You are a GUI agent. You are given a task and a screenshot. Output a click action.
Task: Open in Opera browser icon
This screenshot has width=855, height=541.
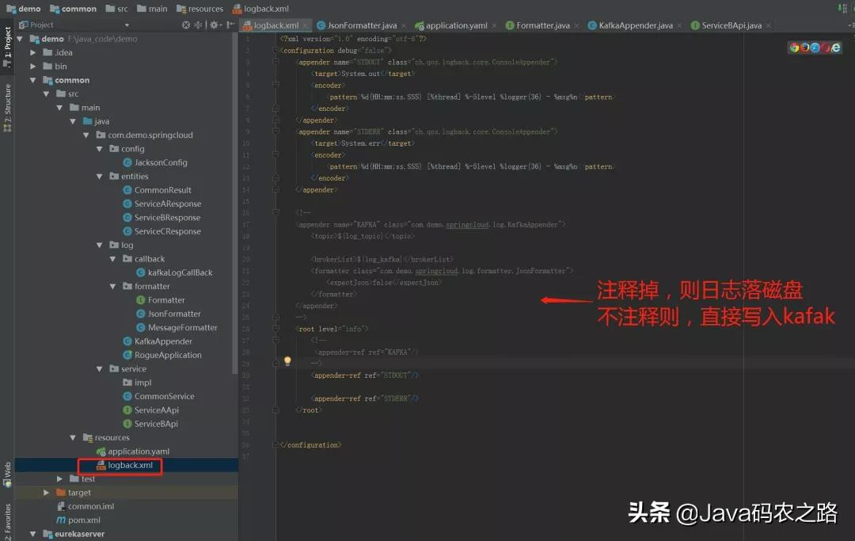[x=825, y=48]
